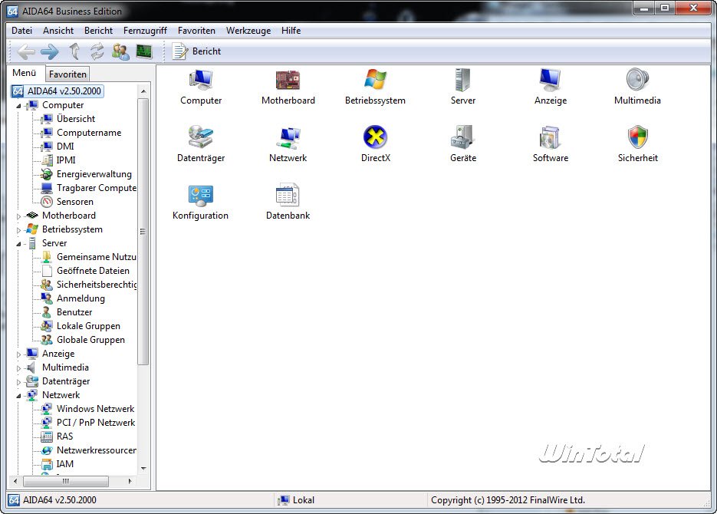Click the Forward arrow toolbar button

tap(49, 51)
